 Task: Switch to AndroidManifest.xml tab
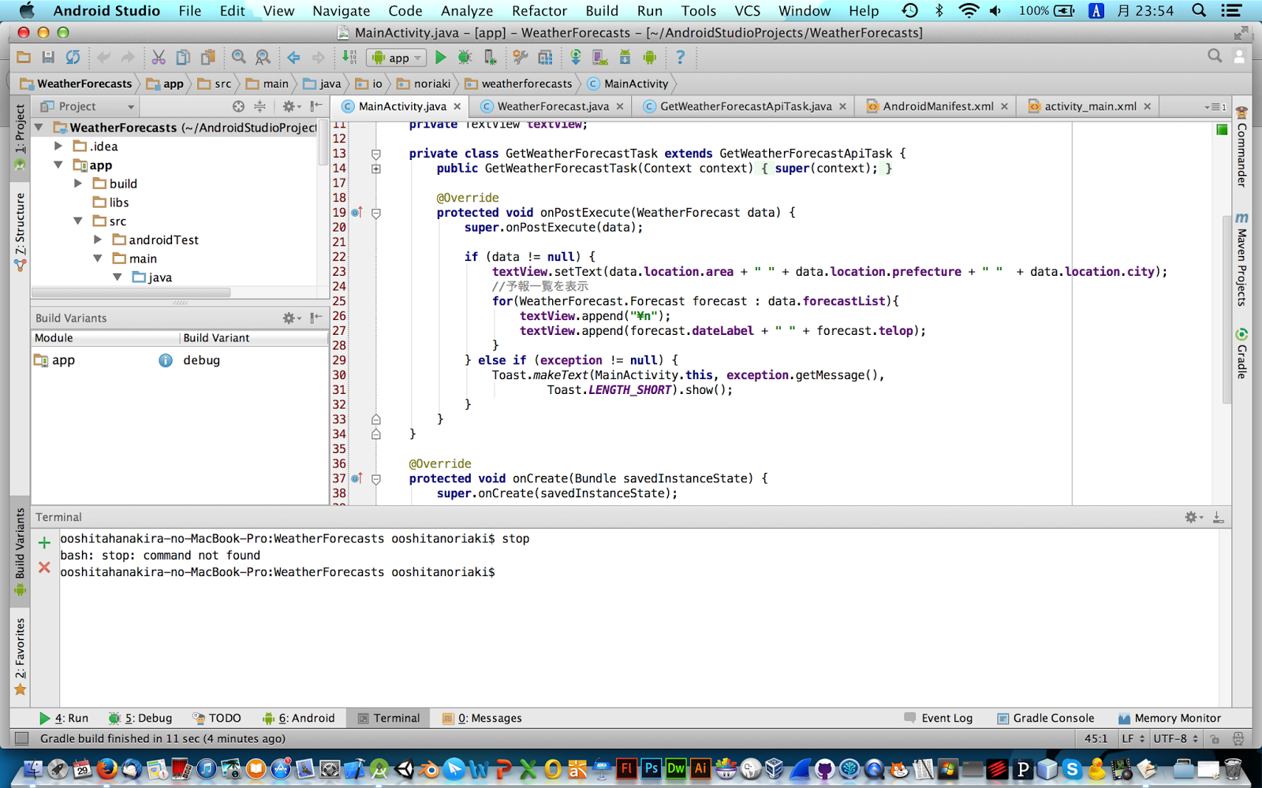coord(937,106)
